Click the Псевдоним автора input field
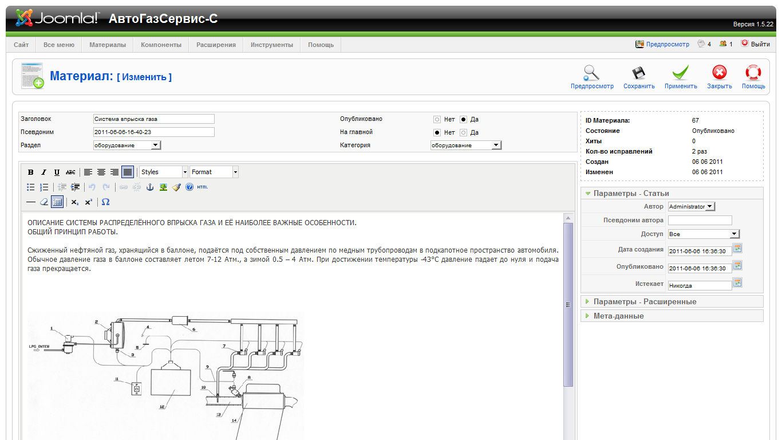 click(x=700, y=220)
